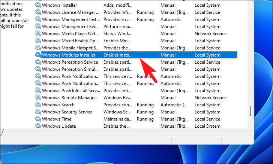Screen dimensions: 273x164
Task: Click the Windows Security Service gear icon
Action: point(38,112)
